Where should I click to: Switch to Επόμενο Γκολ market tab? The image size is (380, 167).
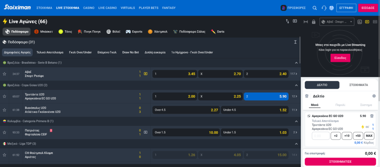point(107,52)
